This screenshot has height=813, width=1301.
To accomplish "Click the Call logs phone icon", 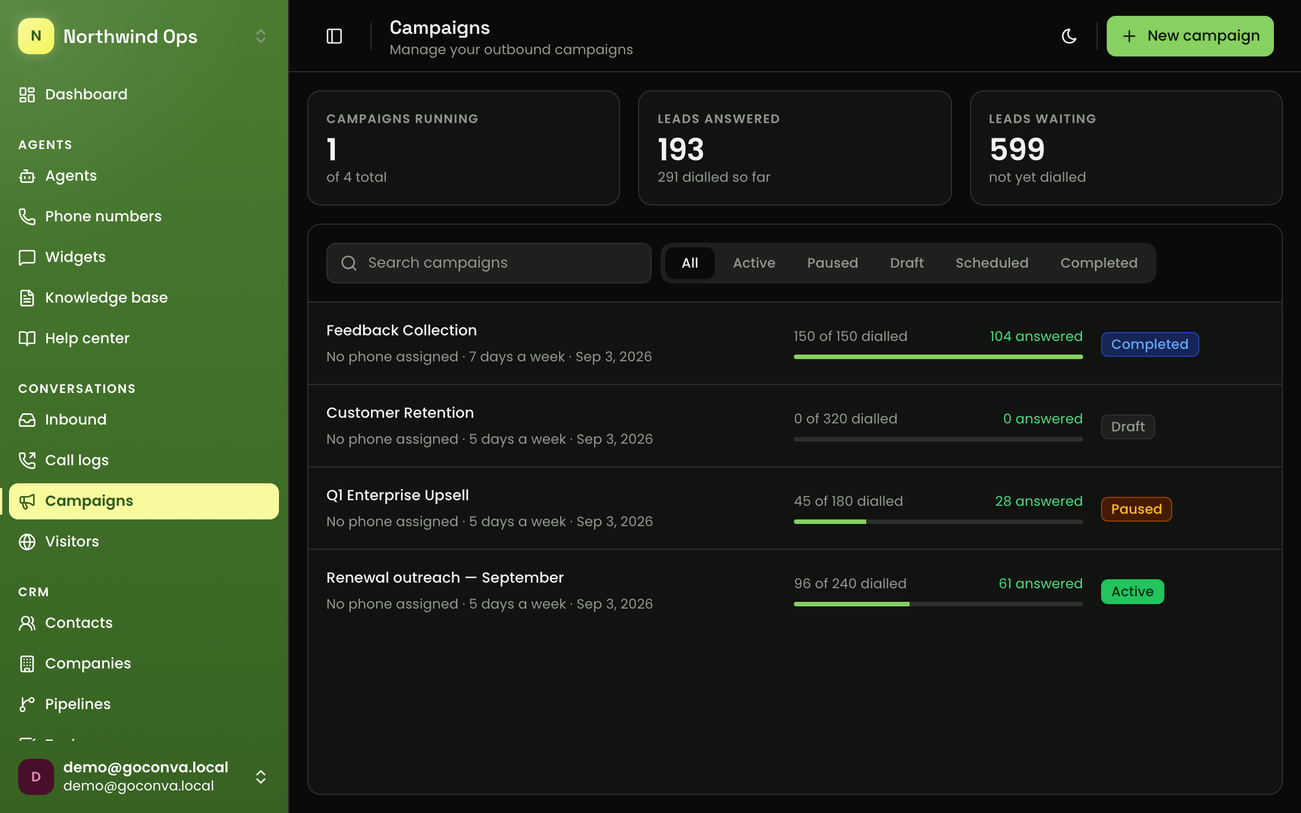I will coord(27,460).
